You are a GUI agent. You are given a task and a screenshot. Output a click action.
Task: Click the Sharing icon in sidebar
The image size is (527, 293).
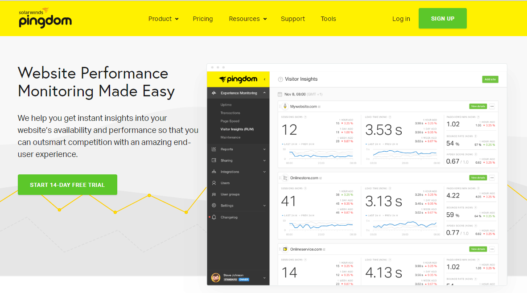(214, 161)
